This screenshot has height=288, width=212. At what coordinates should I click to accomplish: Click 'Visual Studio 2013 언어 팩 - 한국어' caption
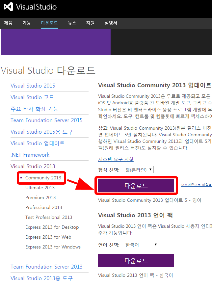coord(135,275)
